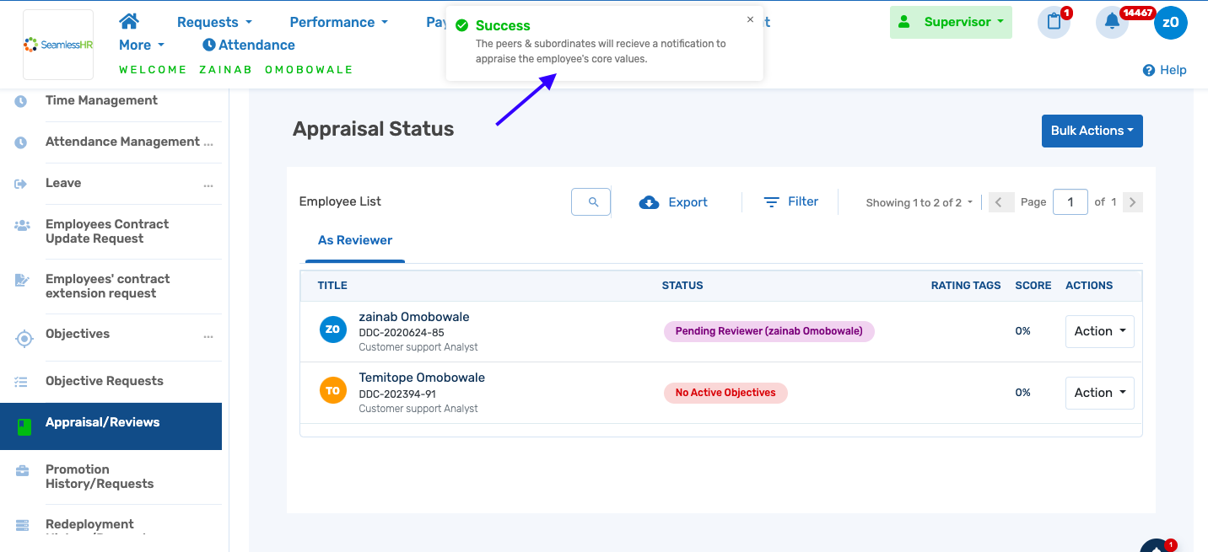Screen dimensions: 1208x552
Task: Click the search magnifier icon button
Action: [x=591, y=202]
